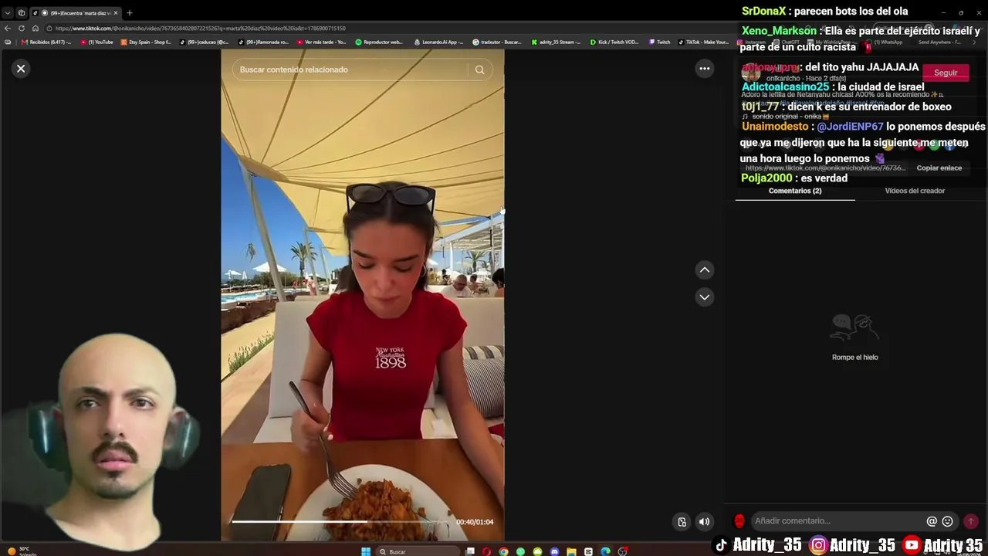The width and height of the screenshot is (988, 556).
Task: Open CapCut from the taskbar
Action: (588, 551)
